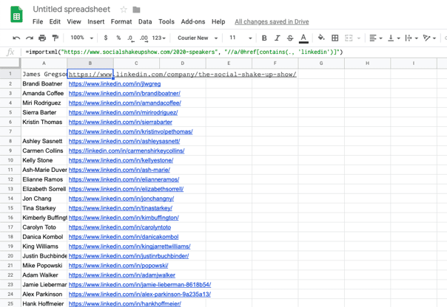Open the Borders icon
447x307 pixels.
[x=335, y=38]
